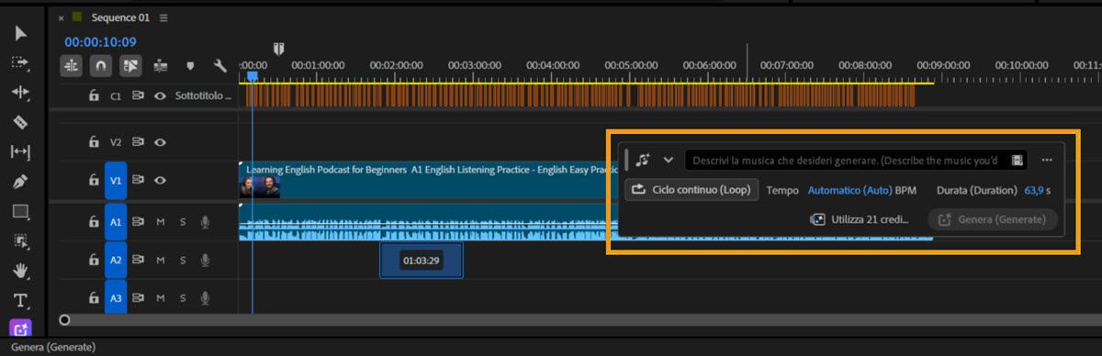1102x356 pixels.
Task: Toggle lock on track C1
Action: click(94, 95)
